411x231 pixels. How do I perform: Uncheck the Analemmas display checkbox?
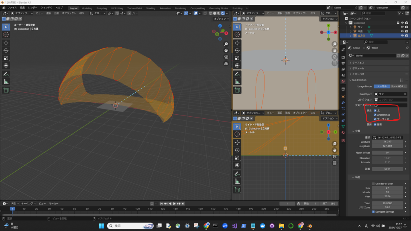point(375,115)
